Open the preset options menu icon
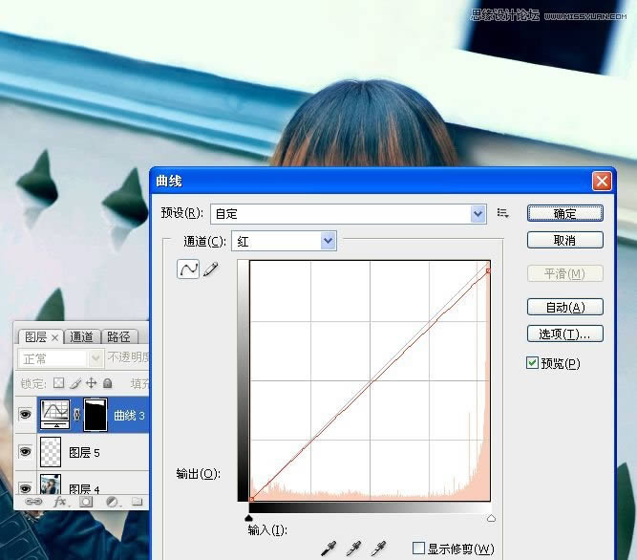Viewport: 637px width, 560px height. click(503, 213)
